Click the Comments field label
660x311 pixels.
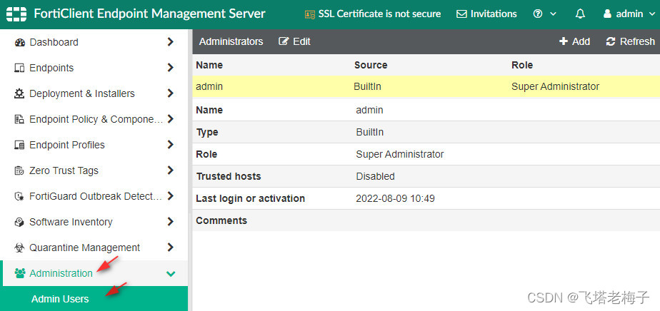click(x=221, y=220)
